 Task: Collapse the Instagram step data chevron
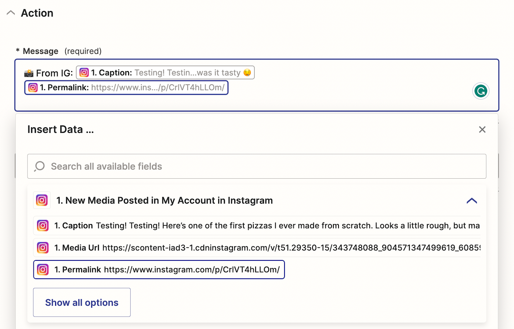click(471, 201)
